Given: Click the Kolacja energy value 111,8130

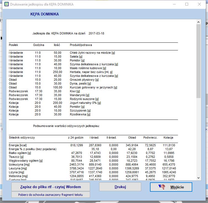Looking at the screenshot, I should [169, 145].
